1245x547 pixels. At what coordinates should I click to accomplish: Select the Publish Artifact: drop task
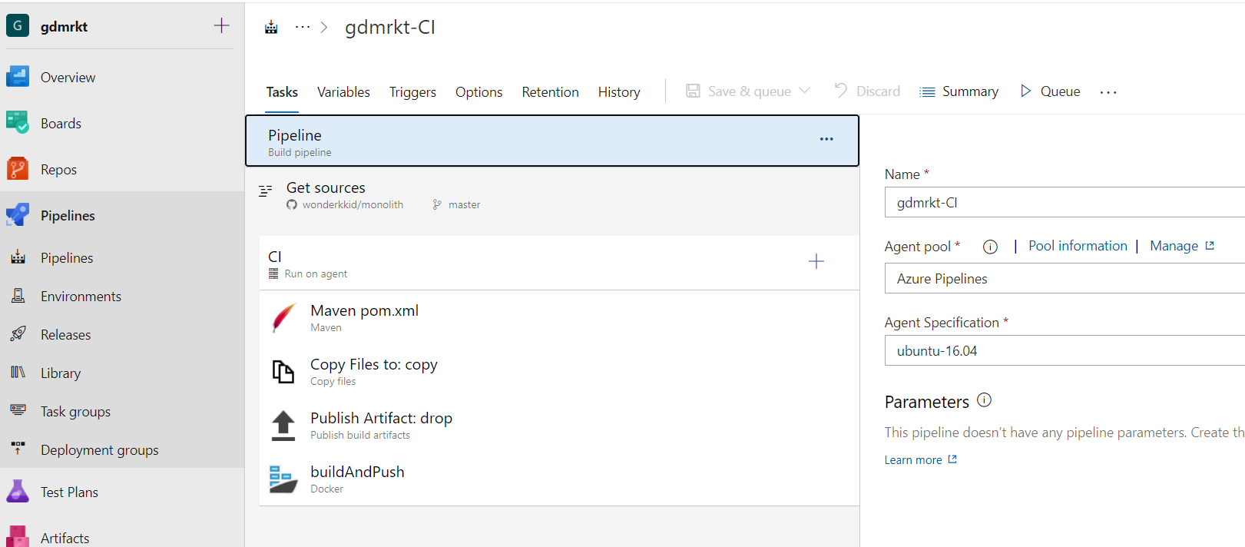coord(559,425)
